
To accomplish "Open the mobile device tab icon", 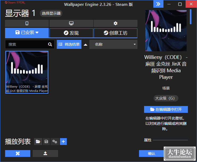I will pyautogui.click(x=27, y=23).
